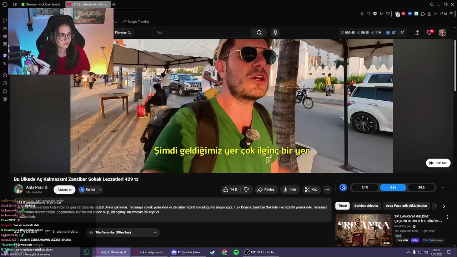Like the video with 14 B
The image size is (457, 257).
point(230,190)
